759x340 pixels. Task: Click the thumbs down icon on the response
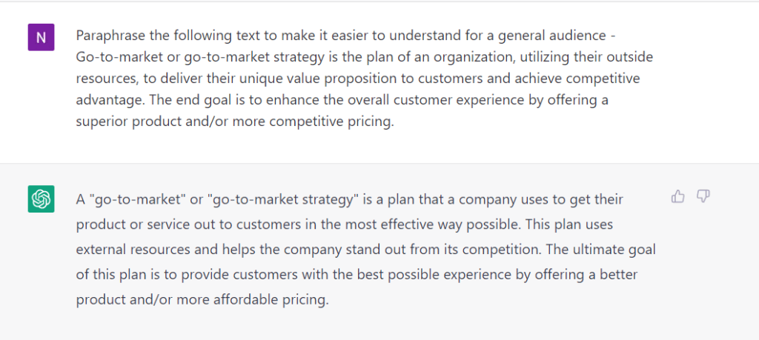coord(703,196)
